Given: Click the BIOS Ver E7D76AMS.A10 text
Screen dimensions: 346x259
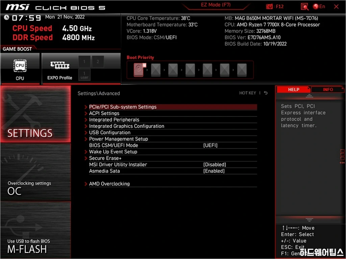Looking at the screenshot, I should pos(252,37).
